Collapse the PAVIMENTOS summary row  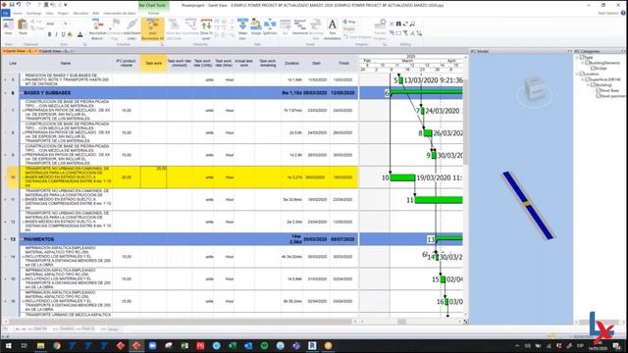click(x=21, y=239)
